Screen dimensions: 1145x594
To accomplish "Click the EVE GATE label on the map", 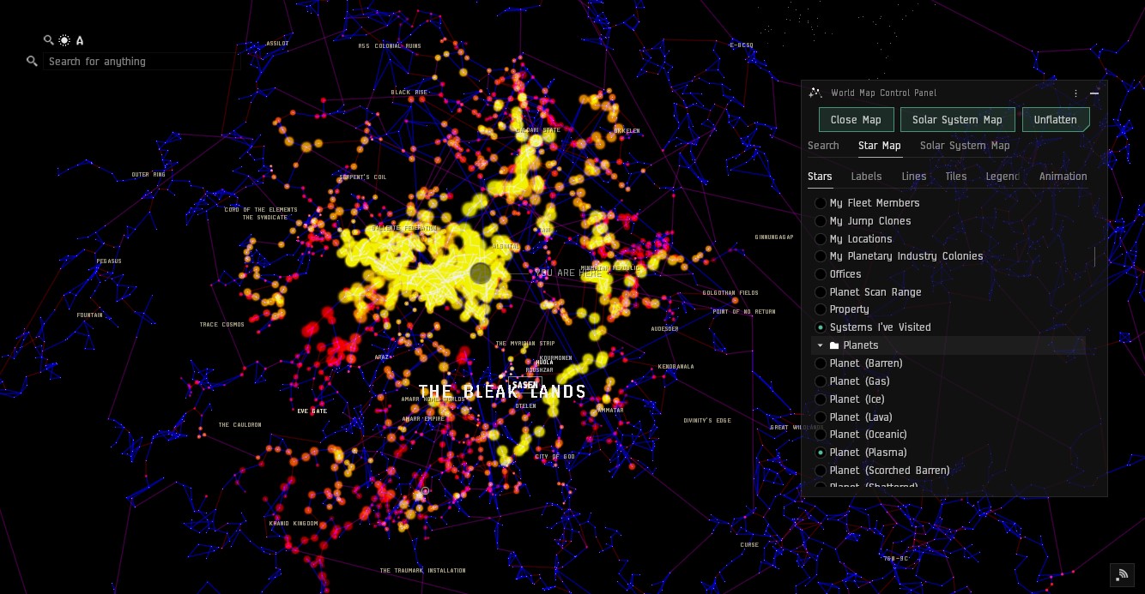I will (x=312, y=411).
